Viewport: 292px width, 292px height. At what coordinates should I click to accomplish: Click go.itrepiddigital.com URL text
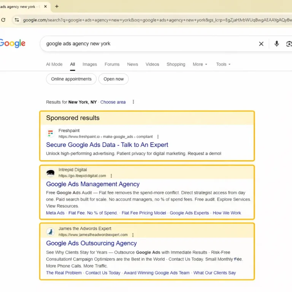[82, 176]
